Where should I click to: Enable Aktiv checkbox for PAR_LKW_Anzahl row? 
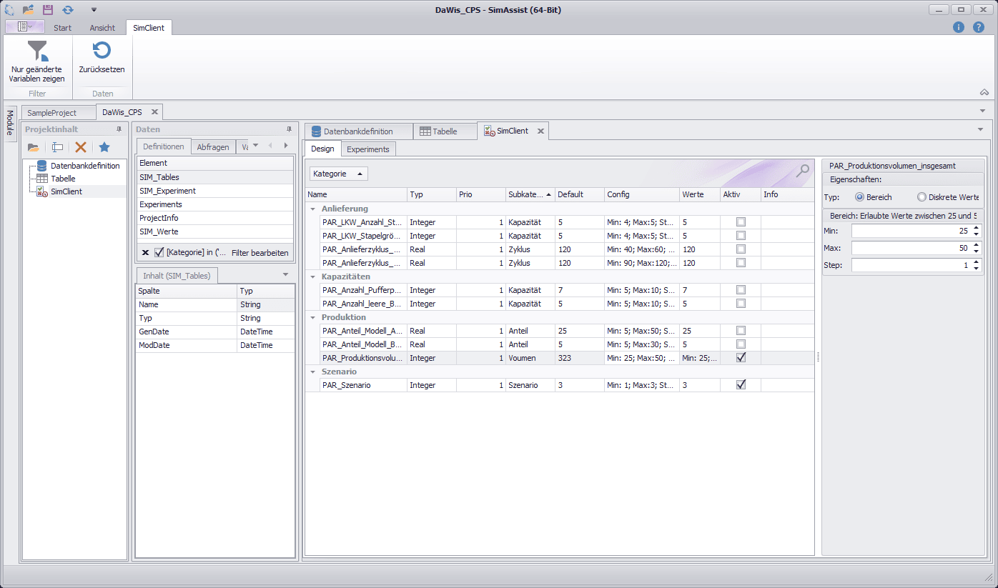(x=741, y=221)
